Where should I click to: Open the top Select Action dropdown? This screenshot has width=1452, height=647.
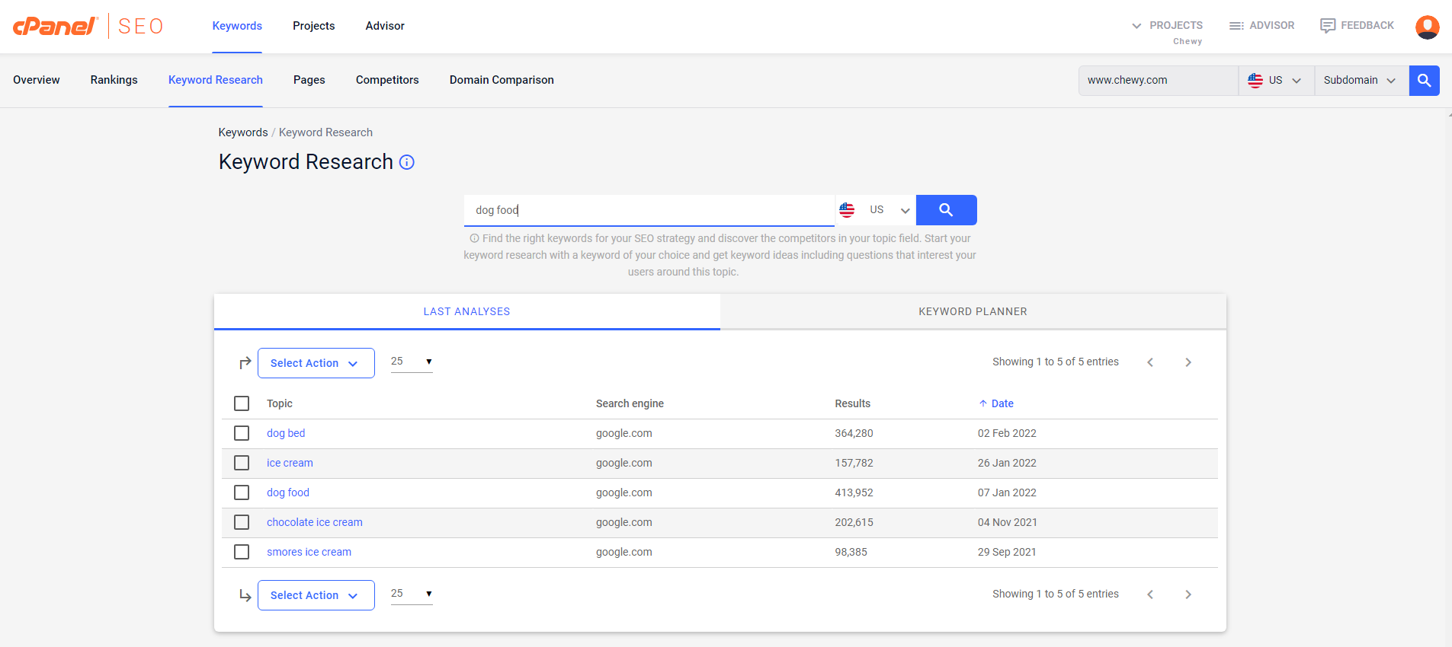pyautogui.click(x=316, y=363)
